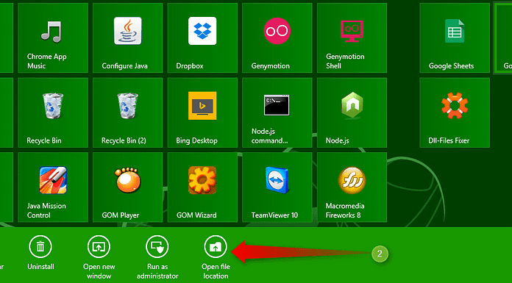
Task: Click Open file location in the app bar
Action: click(216, 257)
